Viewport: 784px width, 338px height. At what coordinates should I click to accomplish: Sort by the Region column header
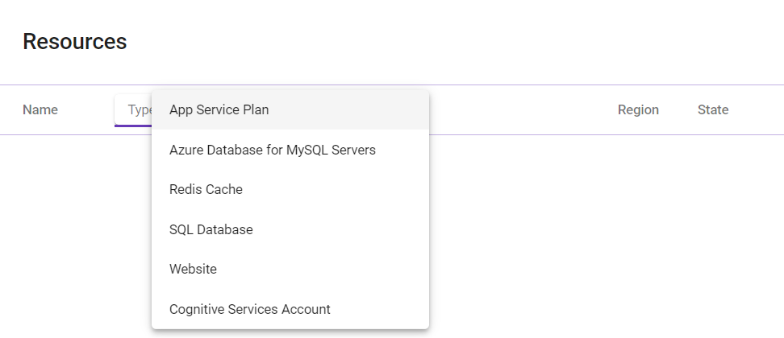click(x=638, y=110)
